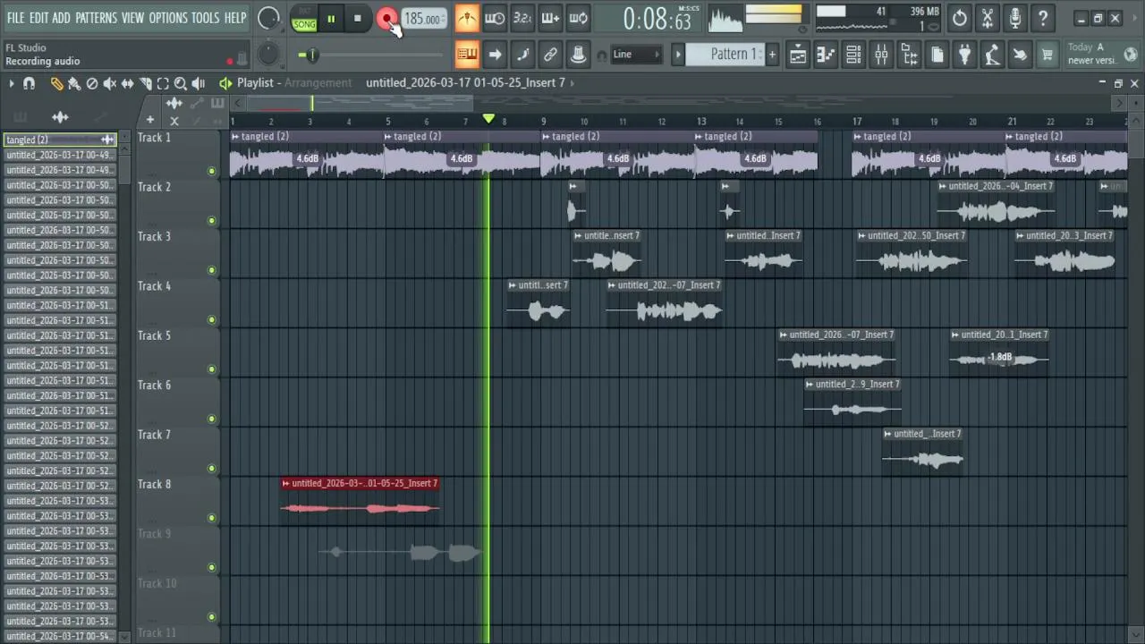Screen dimensions: 1145x644
Task: Open the TOOLS menu
Action: 205,18
